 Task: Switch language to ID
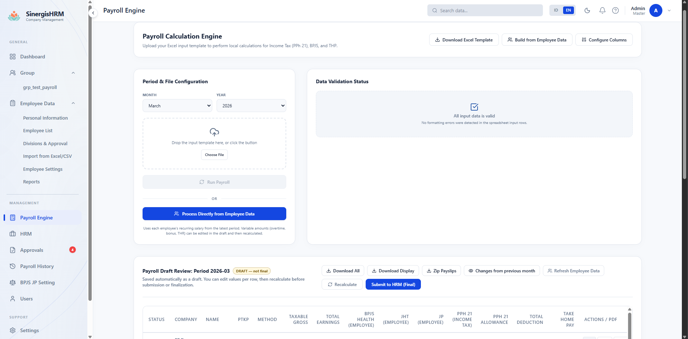point(556,10)
